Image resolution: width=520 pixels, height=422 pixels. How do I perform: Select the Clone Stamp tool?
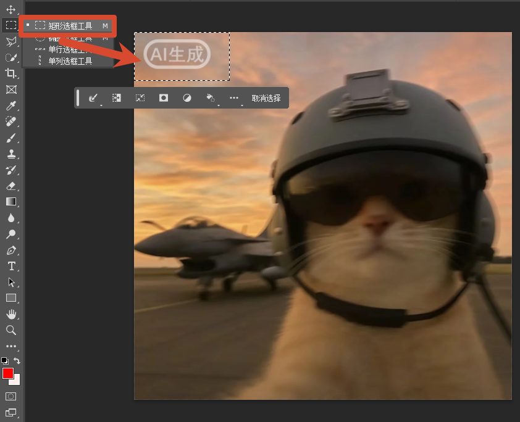pyautogui.click(x=11, y=154)
